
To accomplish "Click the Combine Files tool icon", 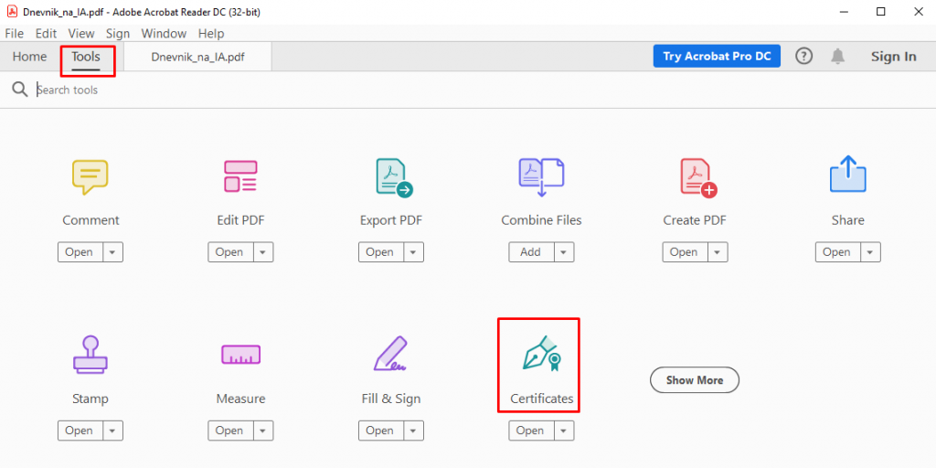I will tap(541, 177).
